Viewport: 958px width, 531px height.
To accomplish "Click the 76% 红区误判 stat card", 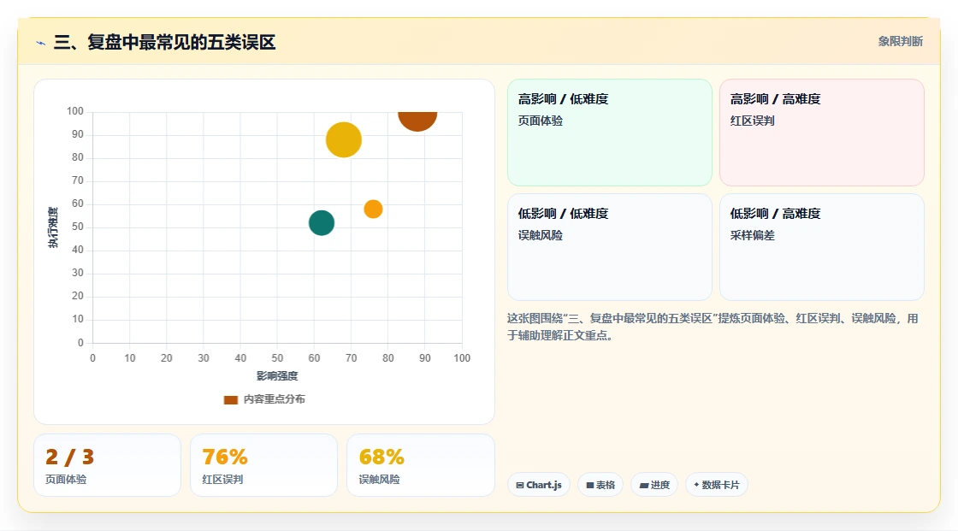I will click(263, 465).
